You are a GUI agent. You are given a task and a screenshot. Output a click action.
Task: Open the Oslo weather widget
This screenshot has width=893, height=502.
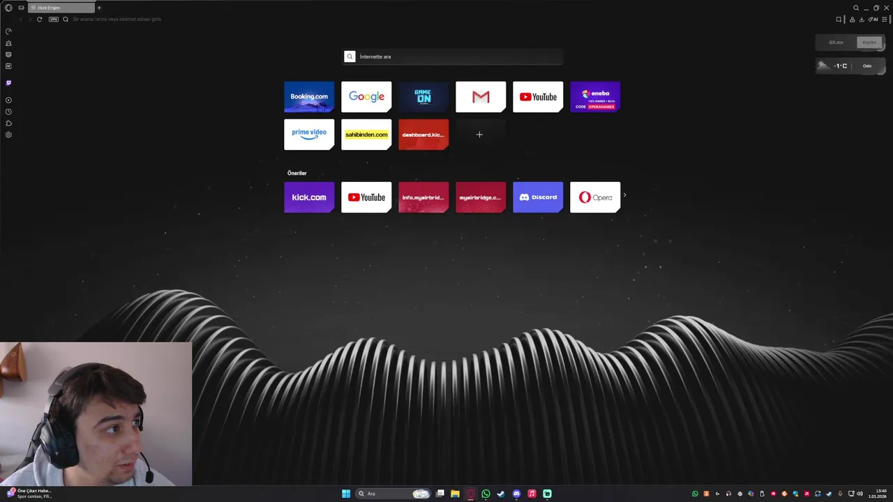850,66
